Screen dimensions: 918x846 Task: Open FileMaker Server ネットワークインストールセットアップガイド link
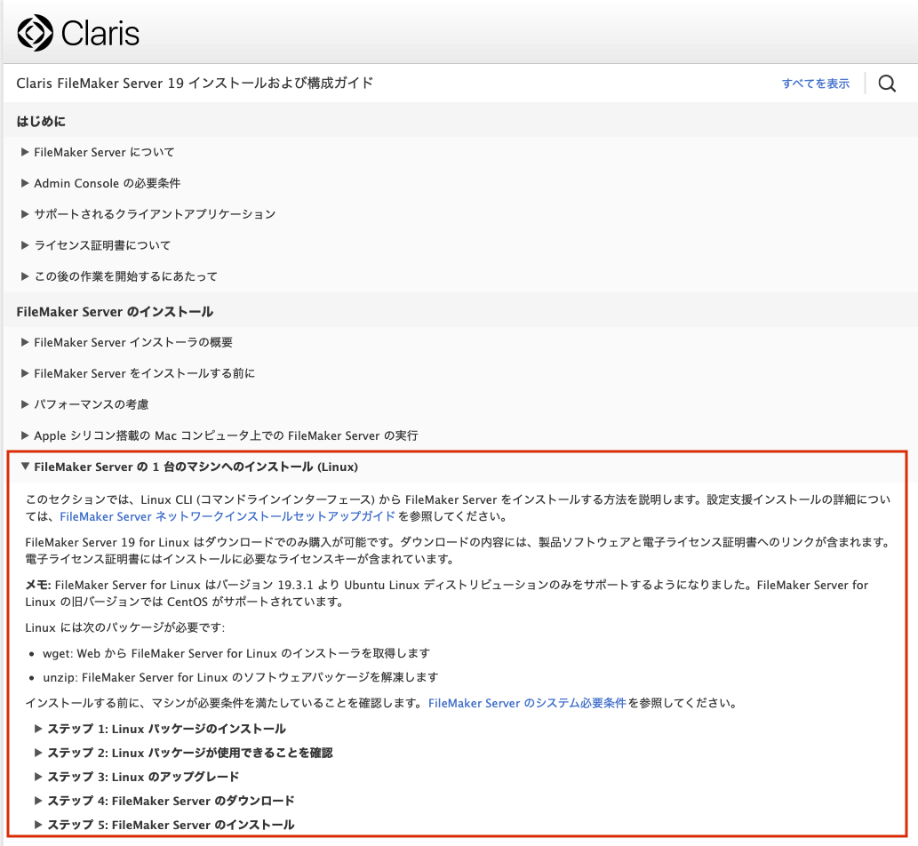point(227,515)
